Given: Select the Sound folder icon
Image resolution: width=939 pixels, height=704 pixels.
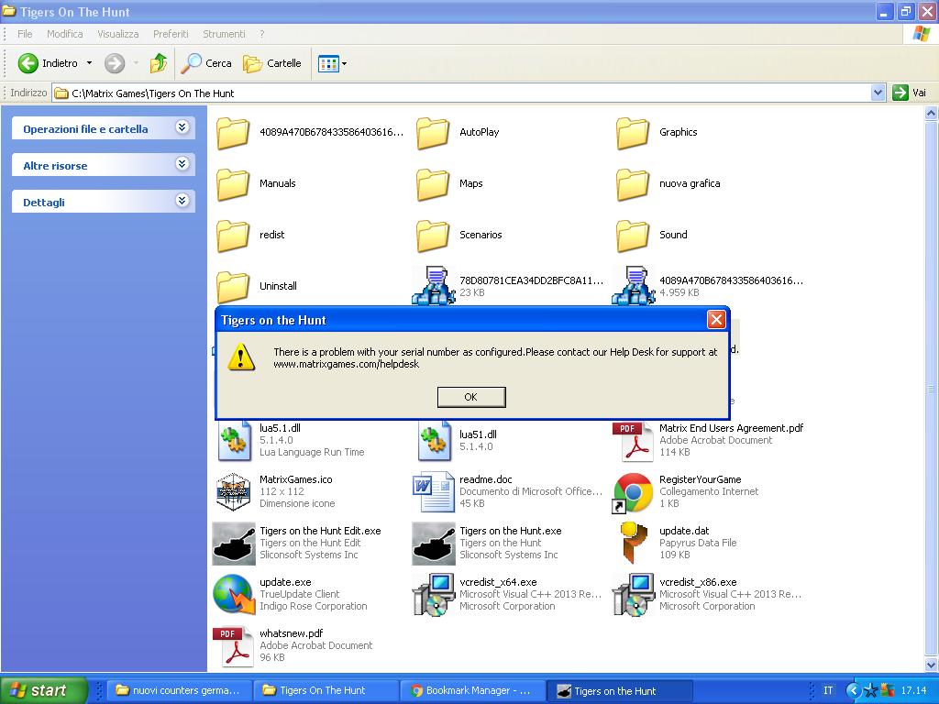Looking at the screenshot, I should 633,236.
